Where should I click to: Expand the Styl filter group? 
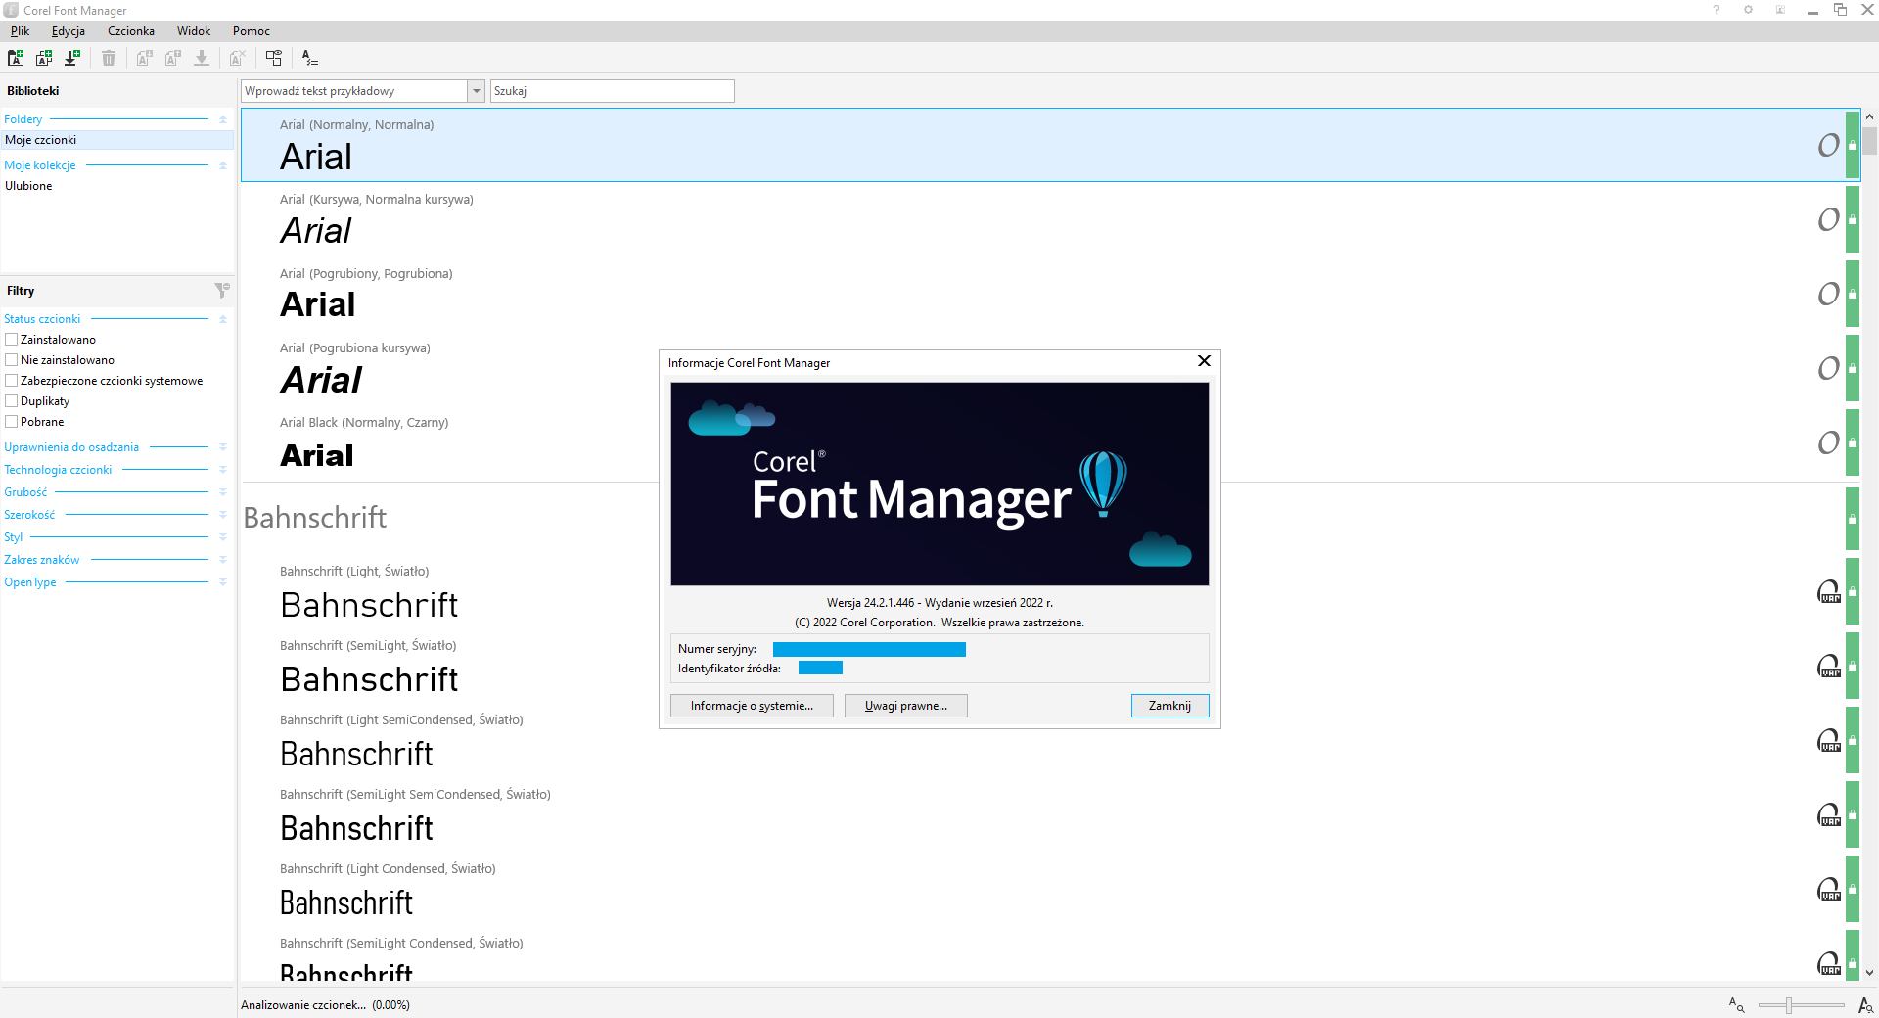pyautogui.click(x=223, y=537)
